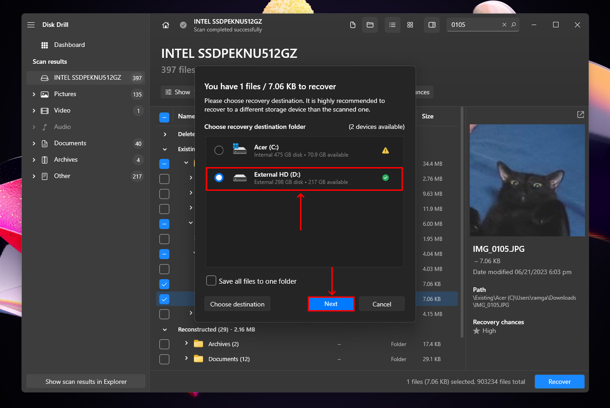Click the scan status checkmark icon

click(x=183, y=25)
